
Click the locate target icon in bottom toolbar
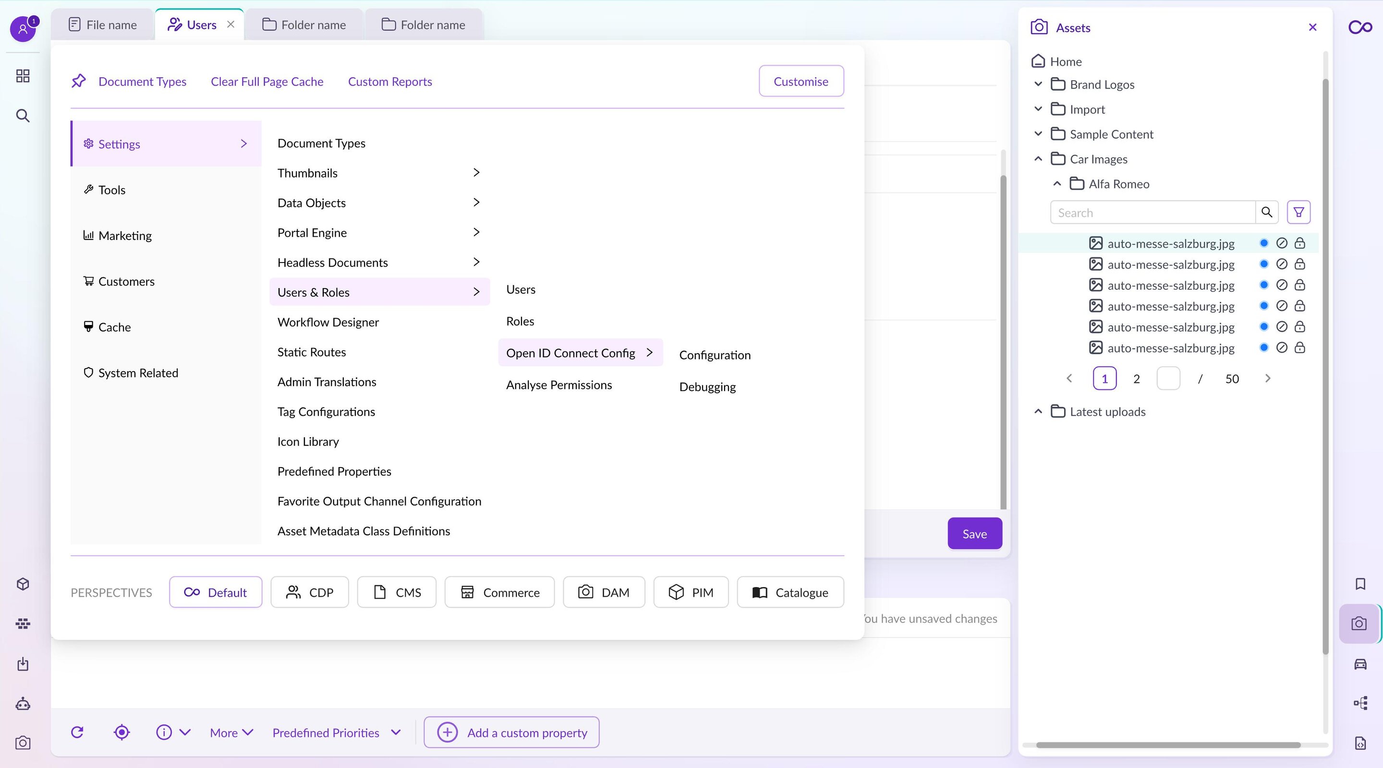click(x=122, y=732)
